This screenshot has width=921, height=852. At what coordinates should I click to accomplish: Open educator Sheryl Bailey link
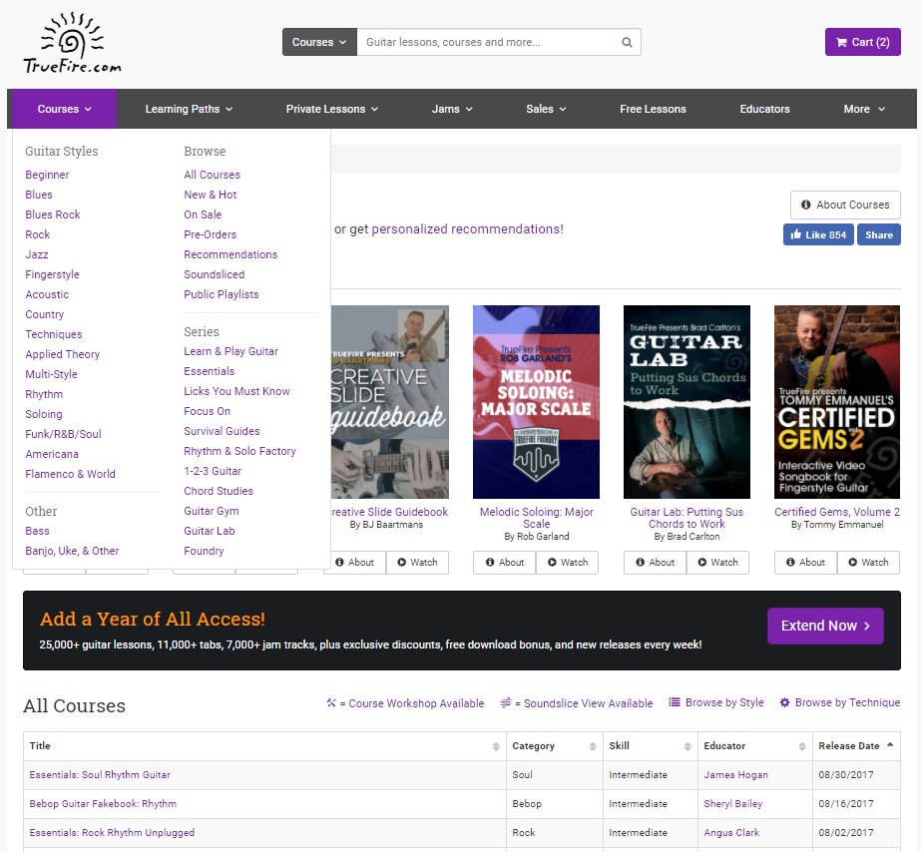(x=733, y=803)
